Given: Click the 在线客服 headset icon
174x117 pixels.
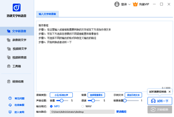Looking at the screenshot, I should point(10,105).
